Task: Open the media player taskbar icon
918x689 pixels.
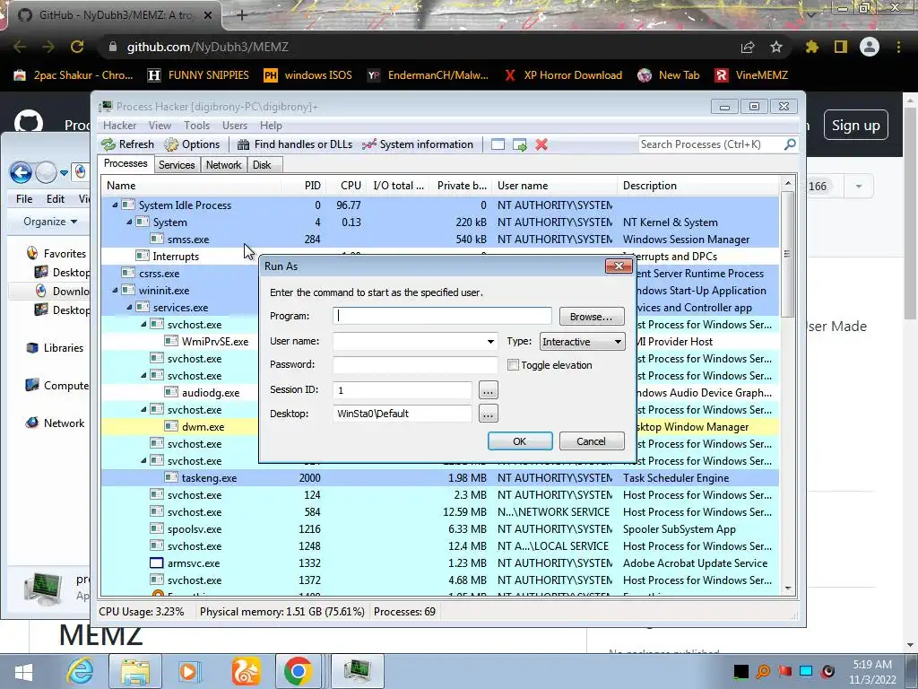Action: click(189, 671)
